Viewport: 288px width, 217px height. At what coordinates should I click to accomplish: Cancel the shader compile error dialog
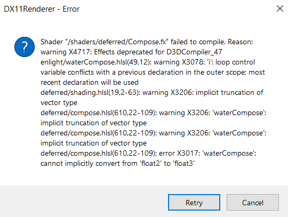(253, 202)
